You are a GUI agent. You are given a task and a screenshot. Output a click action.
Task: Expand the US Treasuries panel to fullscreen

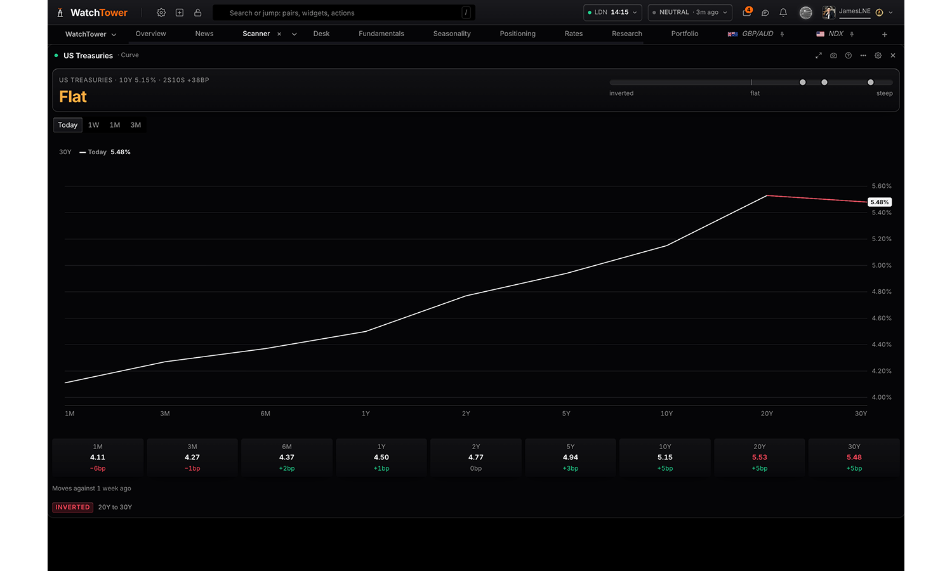pos(819,56)
